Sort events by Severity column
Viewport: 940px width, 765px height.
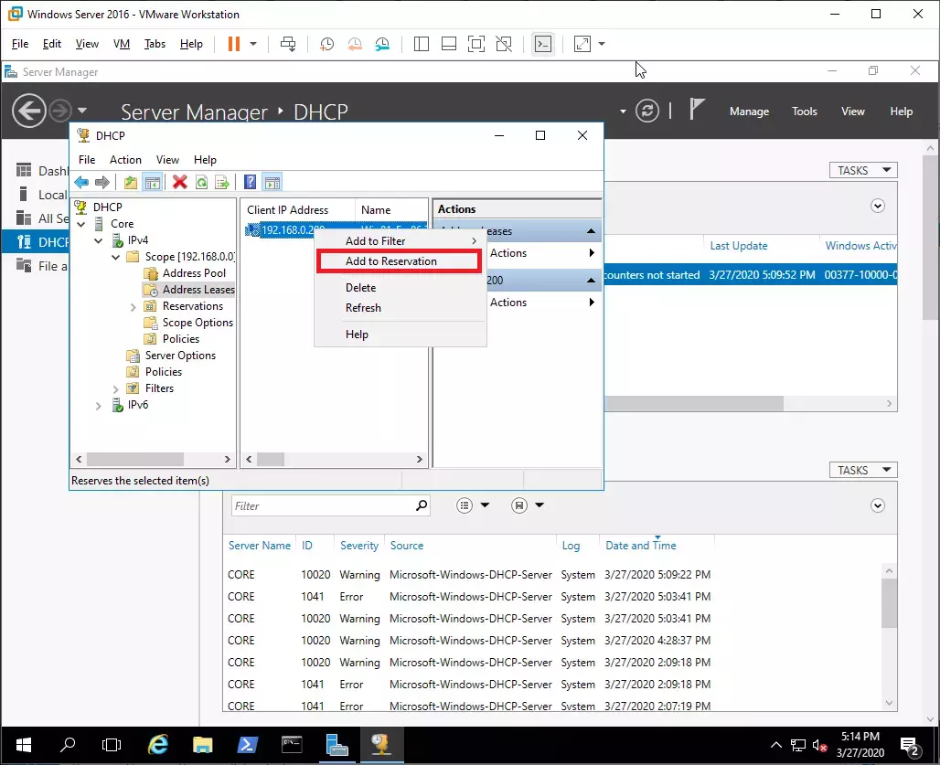tap(359, 546)
